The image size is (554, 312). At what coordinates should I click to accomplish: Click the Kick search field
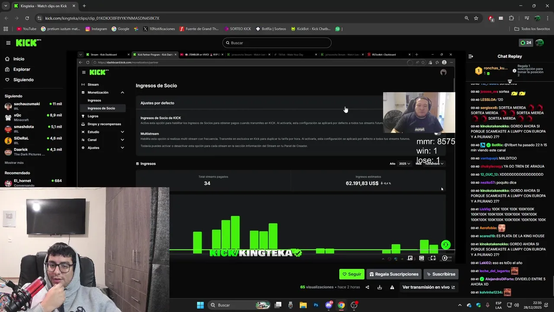[277, 43]
